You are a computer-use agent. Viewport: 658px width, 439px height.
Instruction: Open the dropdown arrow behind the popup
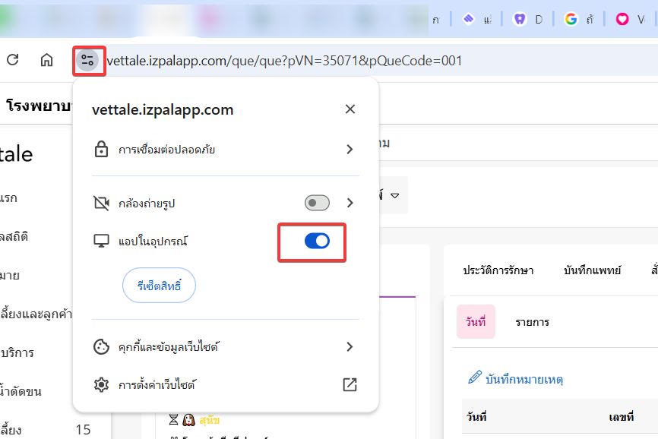click(x=394, y=195)
